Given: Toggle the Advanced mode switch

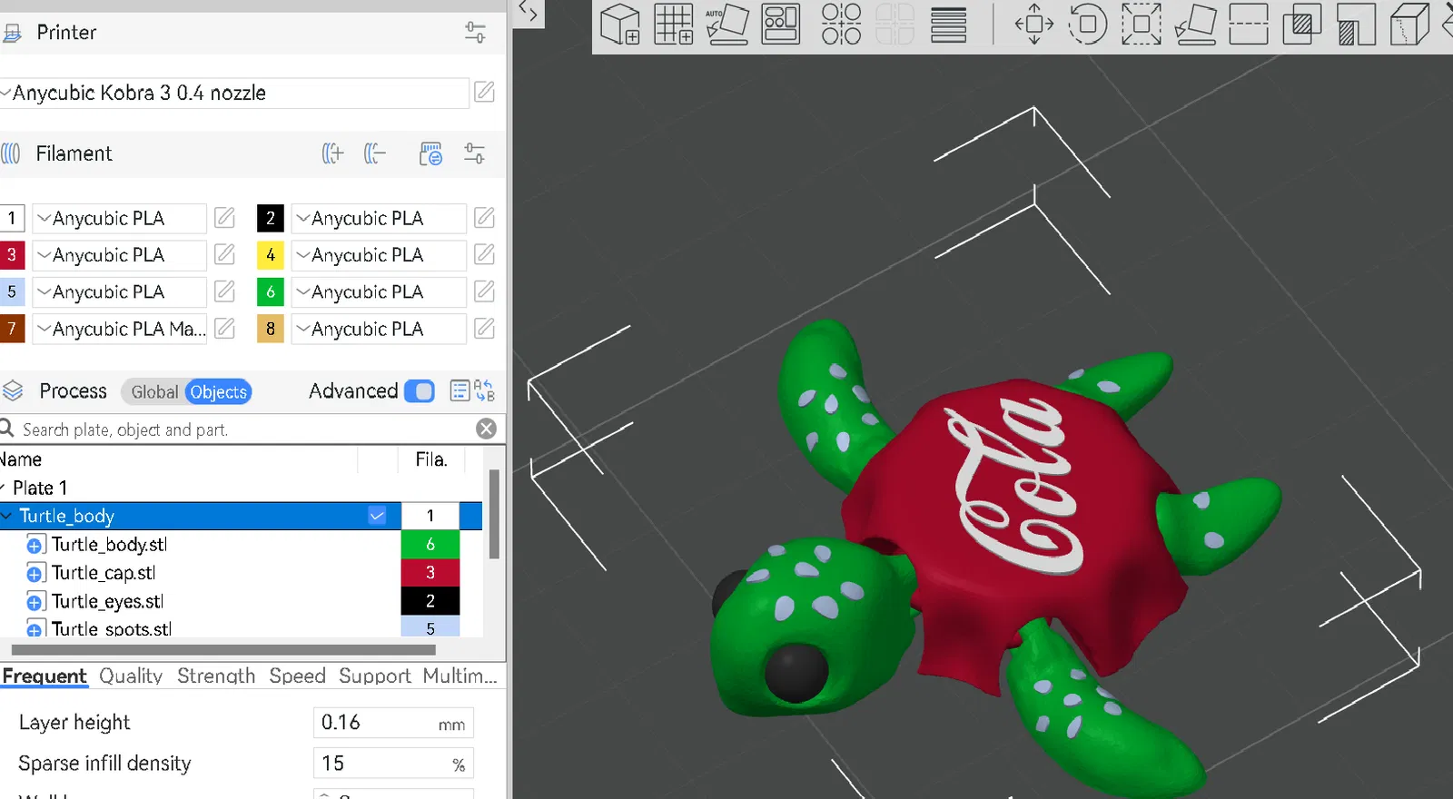Looking at the screenshot, I should [420, 391].
